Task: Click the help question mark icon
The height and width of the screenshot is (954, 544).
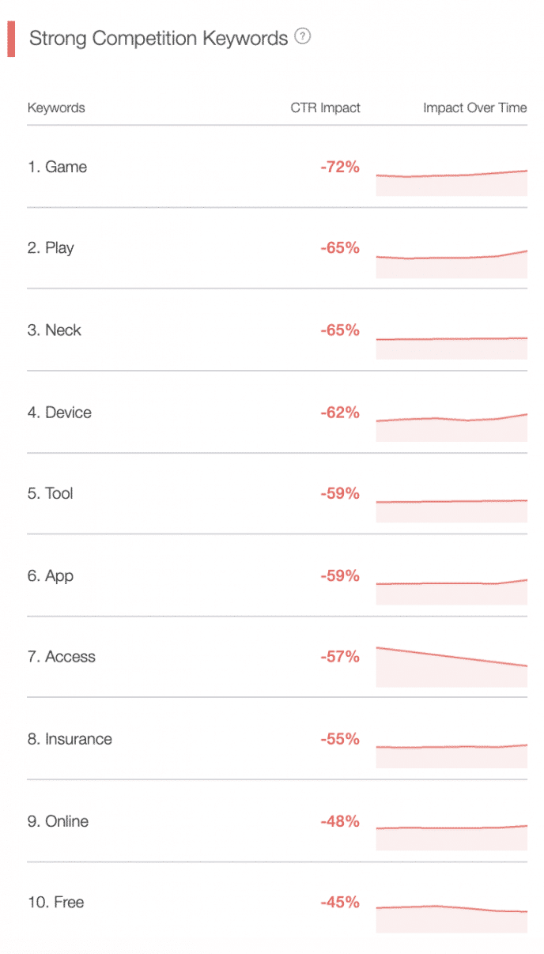Action: coord(302,36)
